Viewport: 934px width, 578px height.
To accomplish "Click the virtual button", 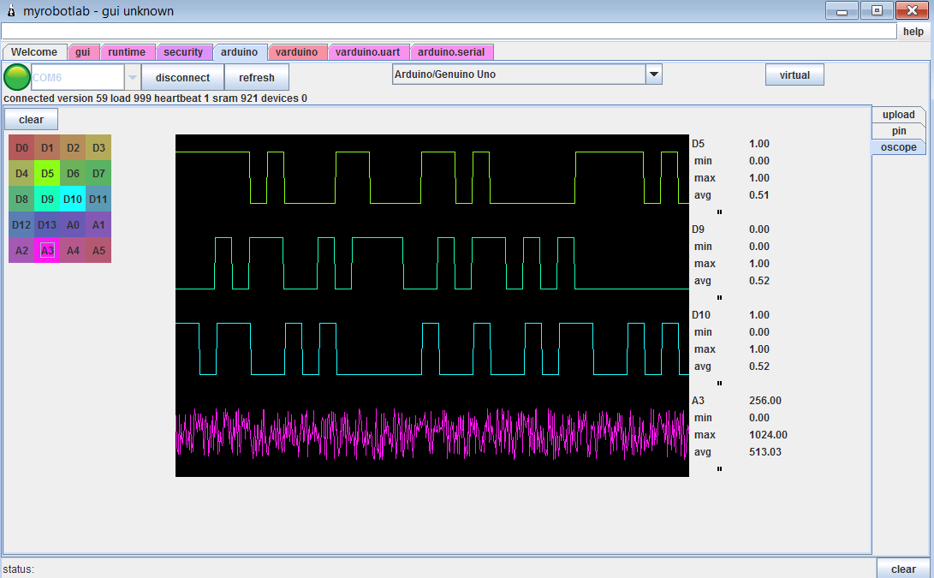I will click(794, 74).
